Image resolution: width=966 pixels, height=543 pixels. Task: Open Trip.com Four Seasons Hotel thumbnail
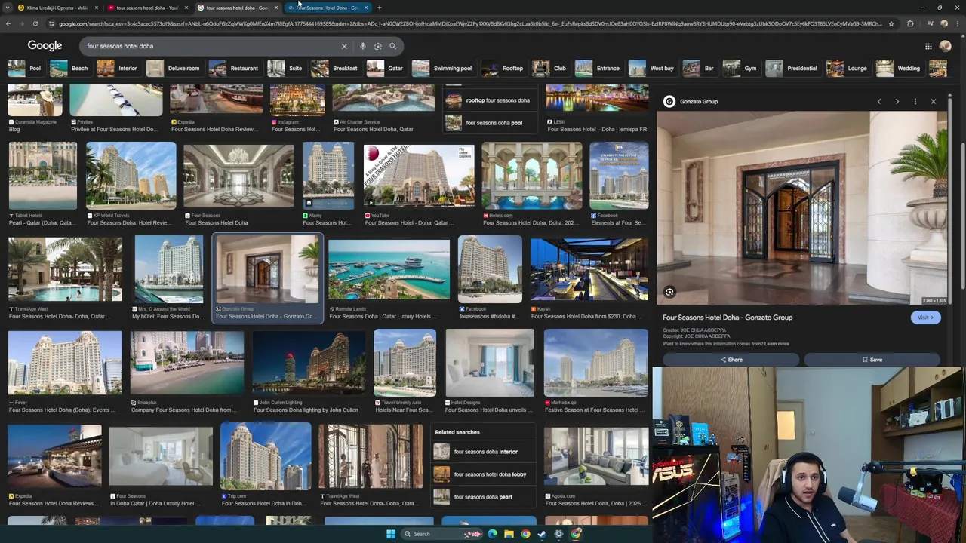[265, 456]
